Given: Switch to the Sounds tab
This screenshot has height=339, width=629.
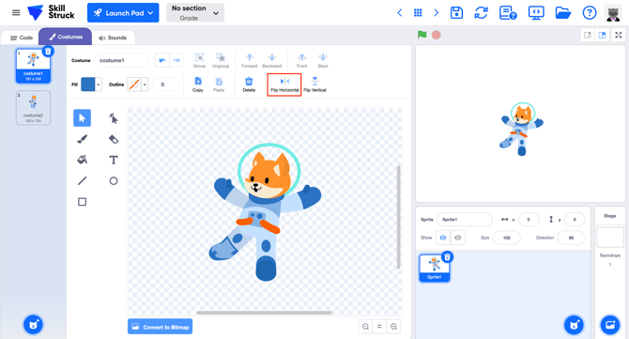Looking at the screenshot, I should point(113,38).
